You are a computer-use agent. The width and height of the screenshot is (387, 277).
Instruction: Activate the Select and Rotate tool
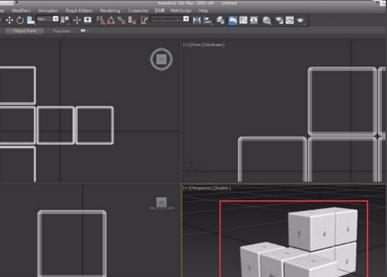[x=21, y=20]
